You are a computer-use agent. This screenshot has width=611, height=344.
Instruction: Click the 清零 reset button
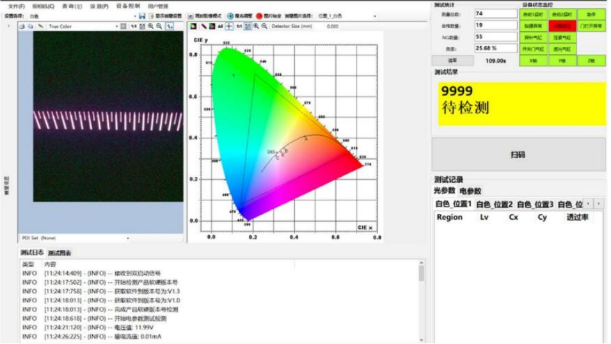coord(452,61)
